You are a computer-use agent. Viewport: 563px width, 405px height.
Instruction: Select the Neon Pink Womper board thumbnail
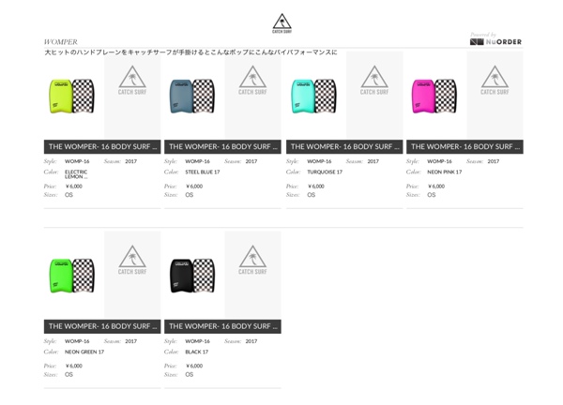click(434, 97)
